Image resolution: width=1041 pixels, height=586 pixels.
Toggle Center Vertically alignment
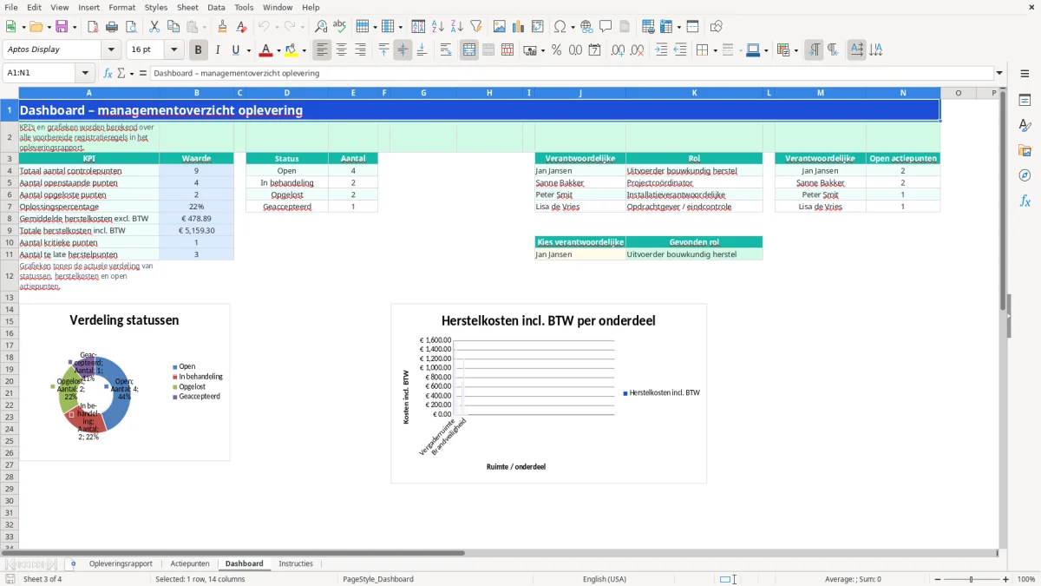(403, 50)
